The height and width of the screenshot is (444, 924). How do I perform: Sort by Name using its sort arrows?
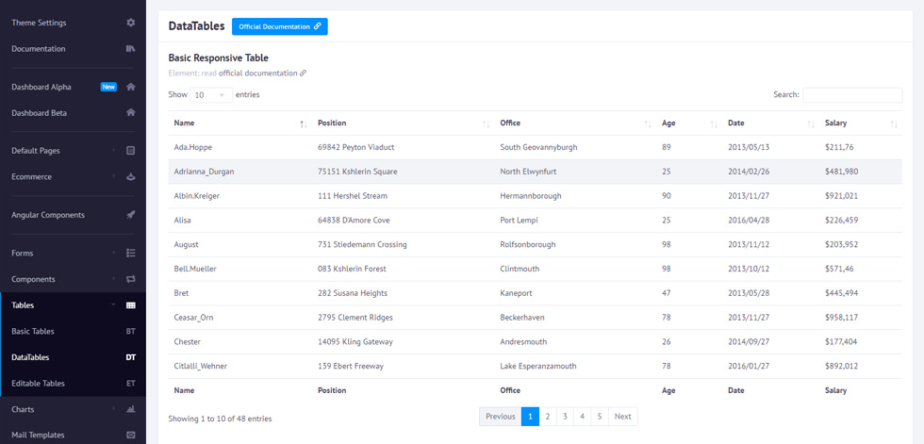303,123
